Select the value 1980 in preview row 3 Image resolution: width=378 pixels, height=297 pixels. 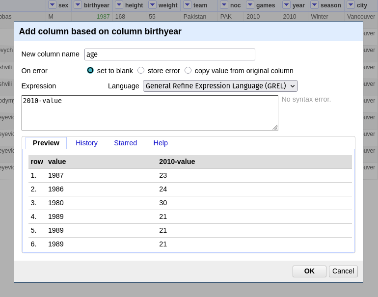point(55,203)
